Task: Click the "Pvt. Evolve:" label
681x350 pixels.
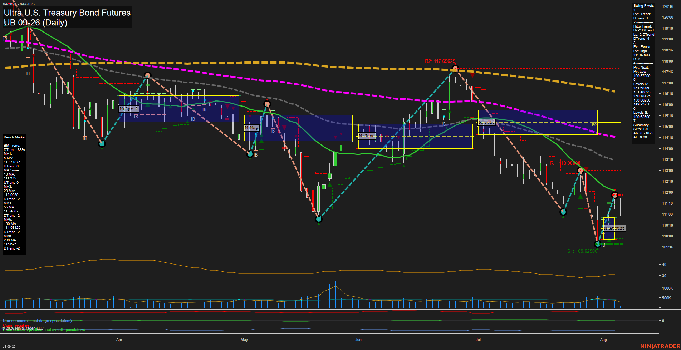Action: coord(643,47)
